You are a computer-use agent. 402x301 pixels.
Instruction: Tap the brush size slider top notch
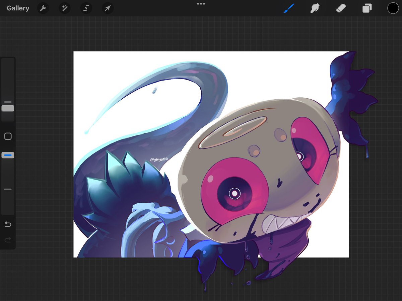pyautogui.click(x=7, y=102)
